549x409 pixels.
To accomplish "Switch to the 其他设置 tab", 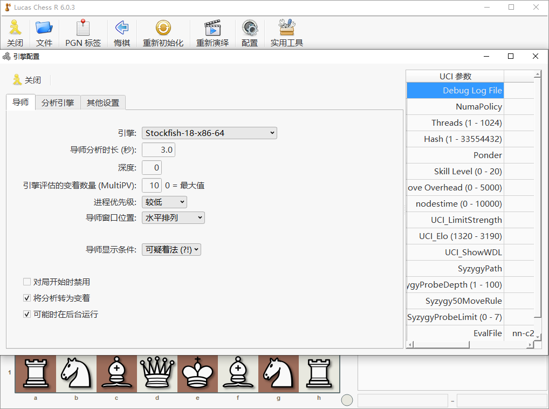I will [x=103, y=103].
